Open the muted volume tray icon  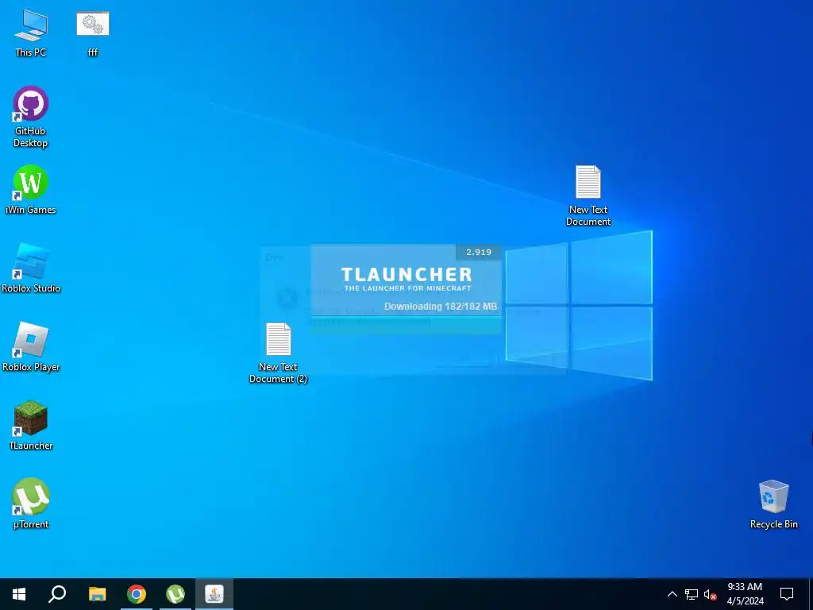710,594
